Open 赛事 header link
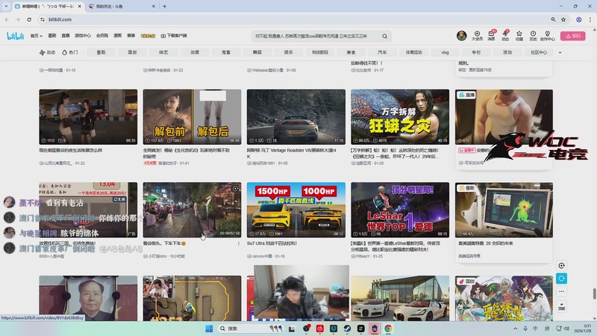597x336 pixels. 131,36
